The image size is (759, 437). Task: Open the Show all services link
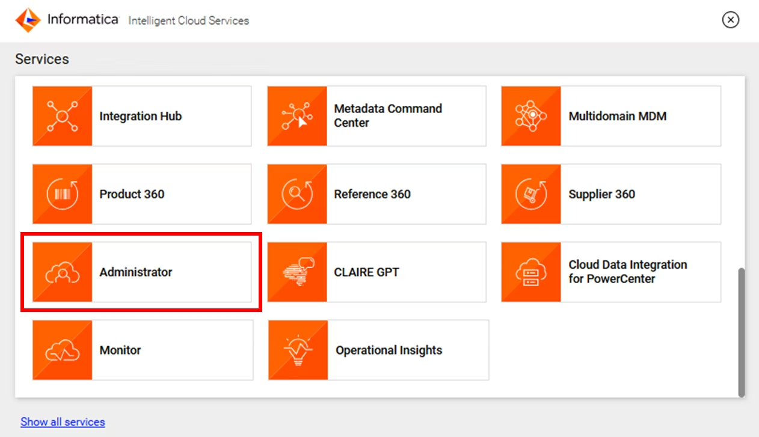pyautogui.click(x=63, y=422)
